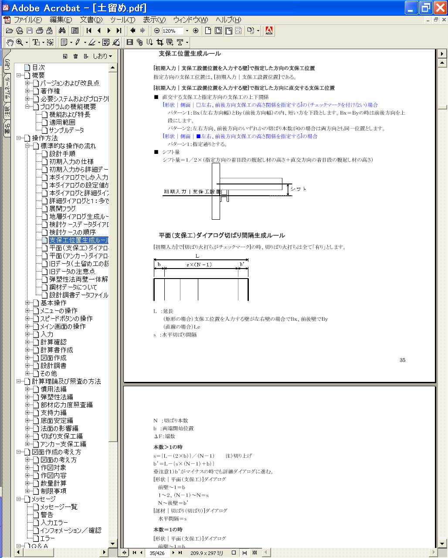The width and height of the screenshot is (448, 558).
Task: Expand the 著作権 bookmark node
Action: click(28, 91)
